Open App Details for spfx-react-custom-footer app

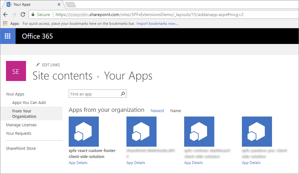[x=78, y=163]
